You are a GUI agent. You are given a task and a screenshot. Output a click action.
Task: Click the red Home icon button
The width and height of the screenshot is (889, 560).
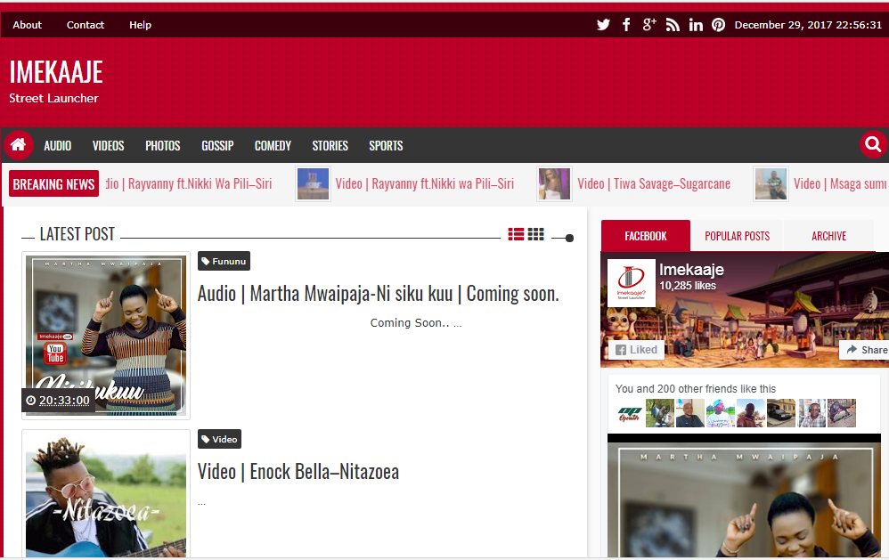tap(19, 145)
